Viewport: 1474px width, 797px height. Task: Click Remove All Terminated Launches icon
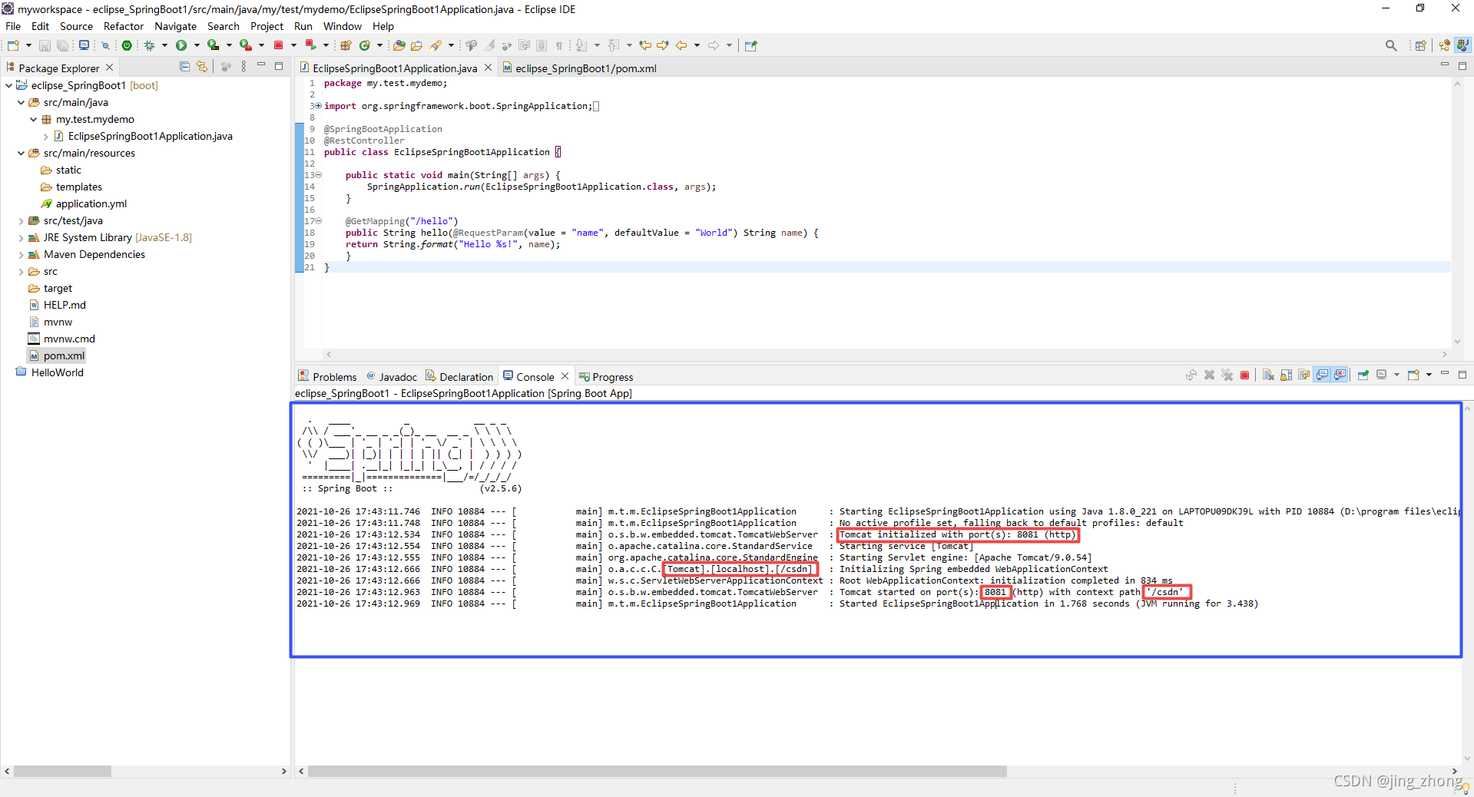click(x=1227, y=375)
